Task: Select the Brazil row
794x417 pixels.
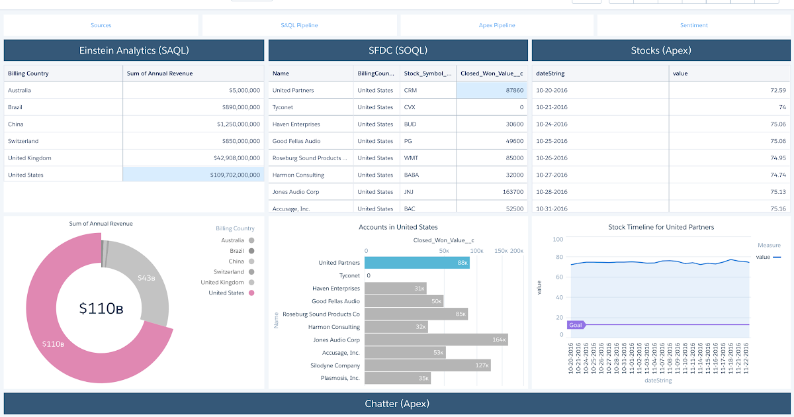Action: coord(134,107)
